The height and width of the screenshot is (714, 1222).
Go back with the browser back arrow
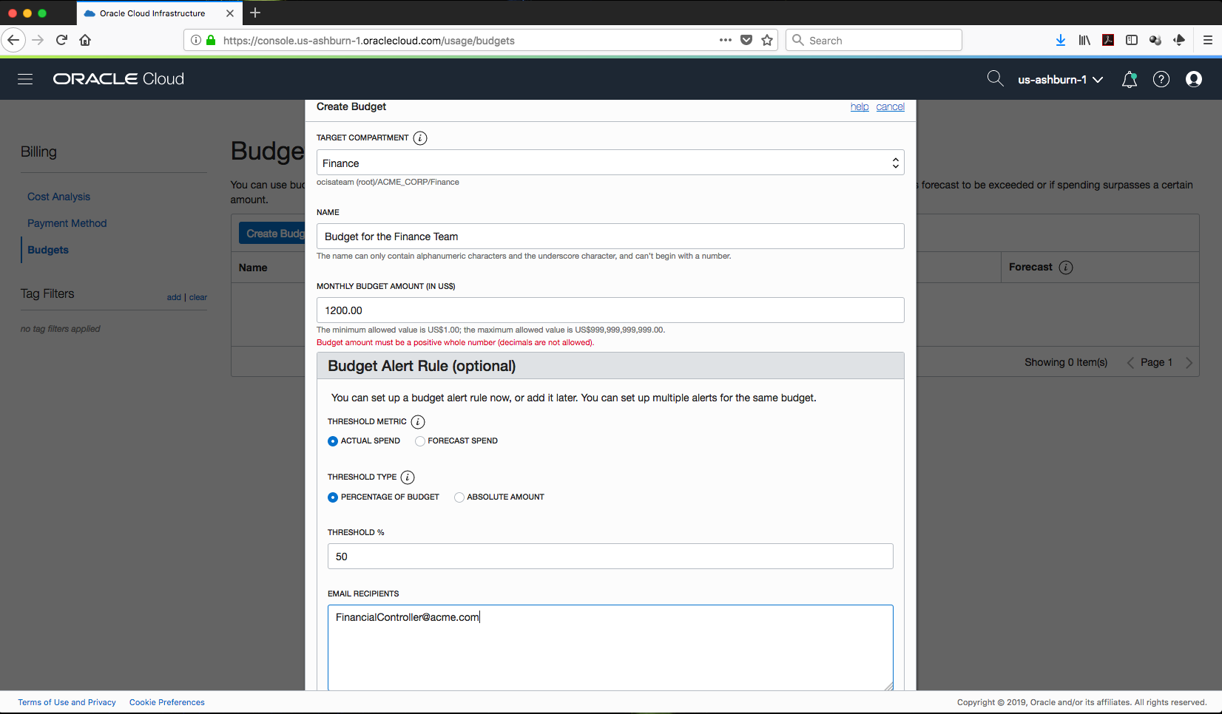(x=13, y=40)
